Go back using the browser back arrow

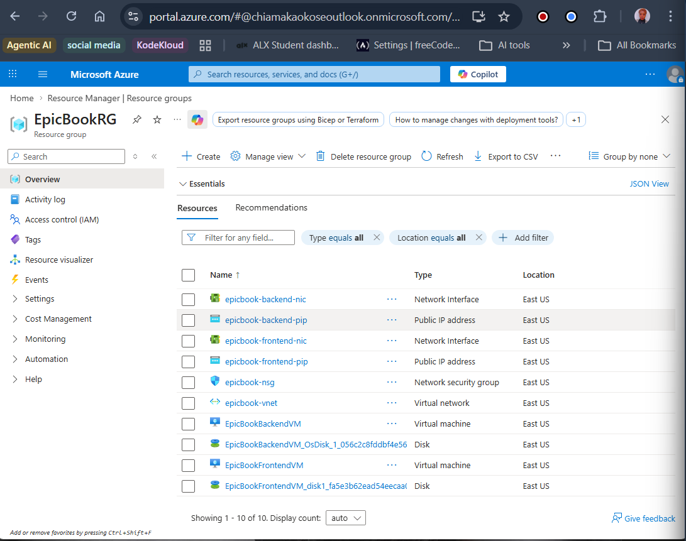point(15,16)
